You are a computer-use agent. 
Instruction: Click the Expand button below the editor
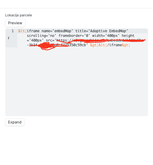pos(15,122)
